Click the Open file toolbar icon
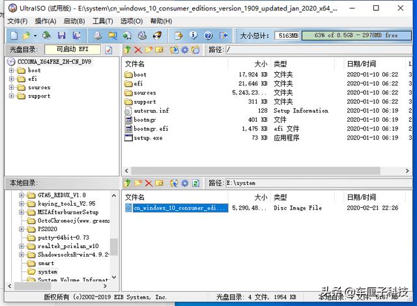 click(26, 36)
